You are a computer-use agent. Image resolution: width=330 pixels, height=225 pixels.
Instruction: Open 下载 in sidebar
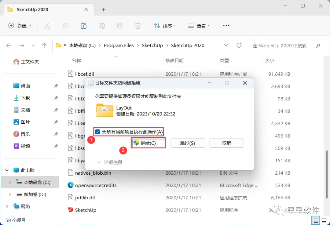(x=22, y=98)
